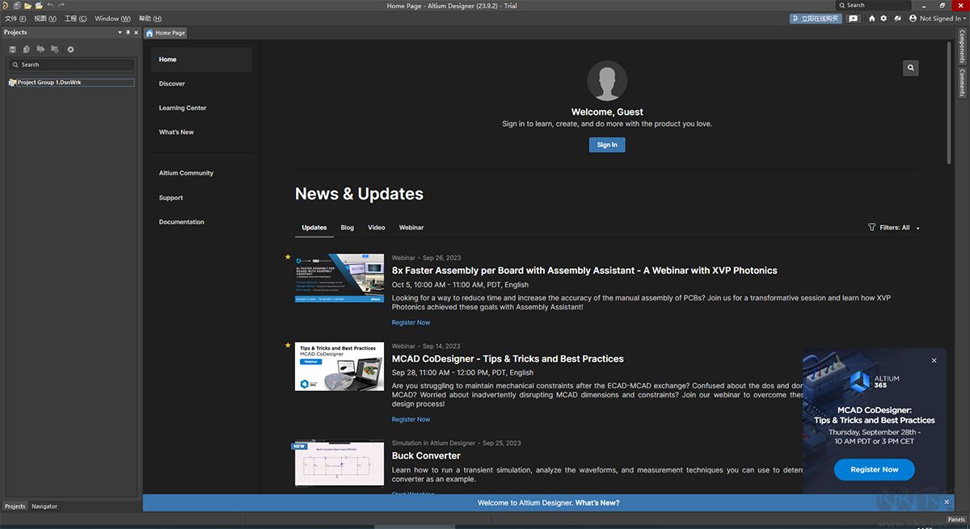This screenshot has width=970, height=529.
Task: Click Register Now under the Assembly Assistant webinar
Action: tap(411, 322)
